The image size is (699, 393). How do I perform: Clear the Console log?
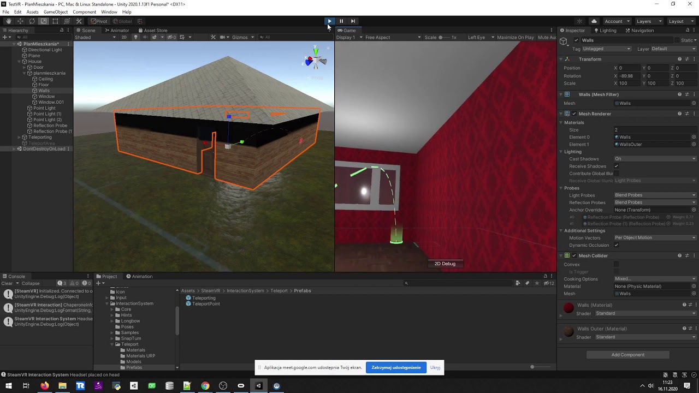point(7,283)
